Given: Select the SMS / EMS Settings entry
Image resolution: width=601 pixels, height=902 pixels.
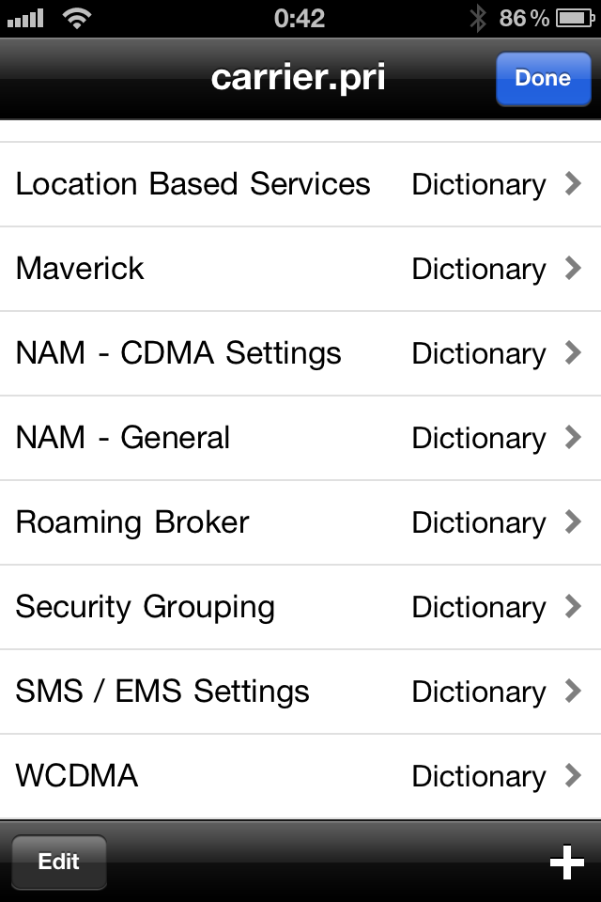Looking at the screenshot, I should (300, 692).
